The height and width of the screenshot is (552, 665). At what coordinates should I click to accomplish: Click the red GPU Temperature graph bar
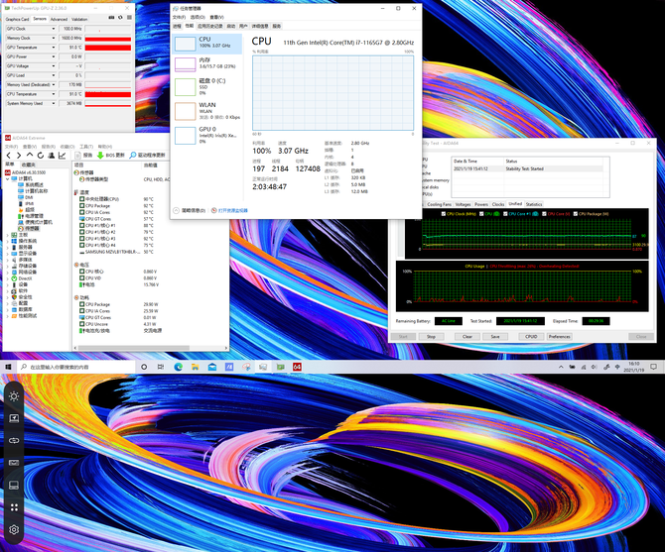click(108, 48)
